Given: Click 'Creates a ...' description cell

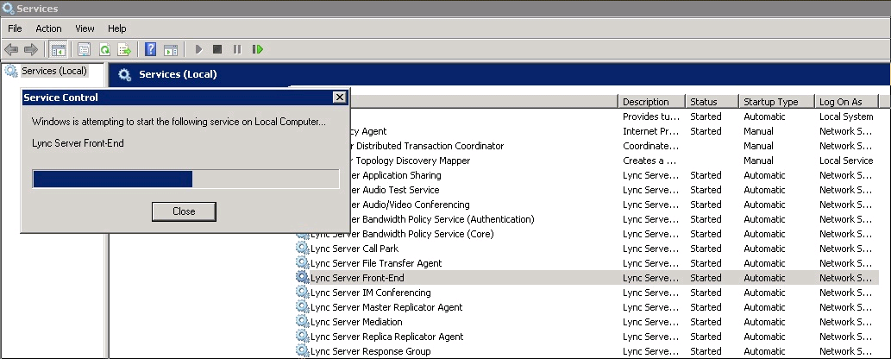Looking at the screenshot, I should click(649, 161).
